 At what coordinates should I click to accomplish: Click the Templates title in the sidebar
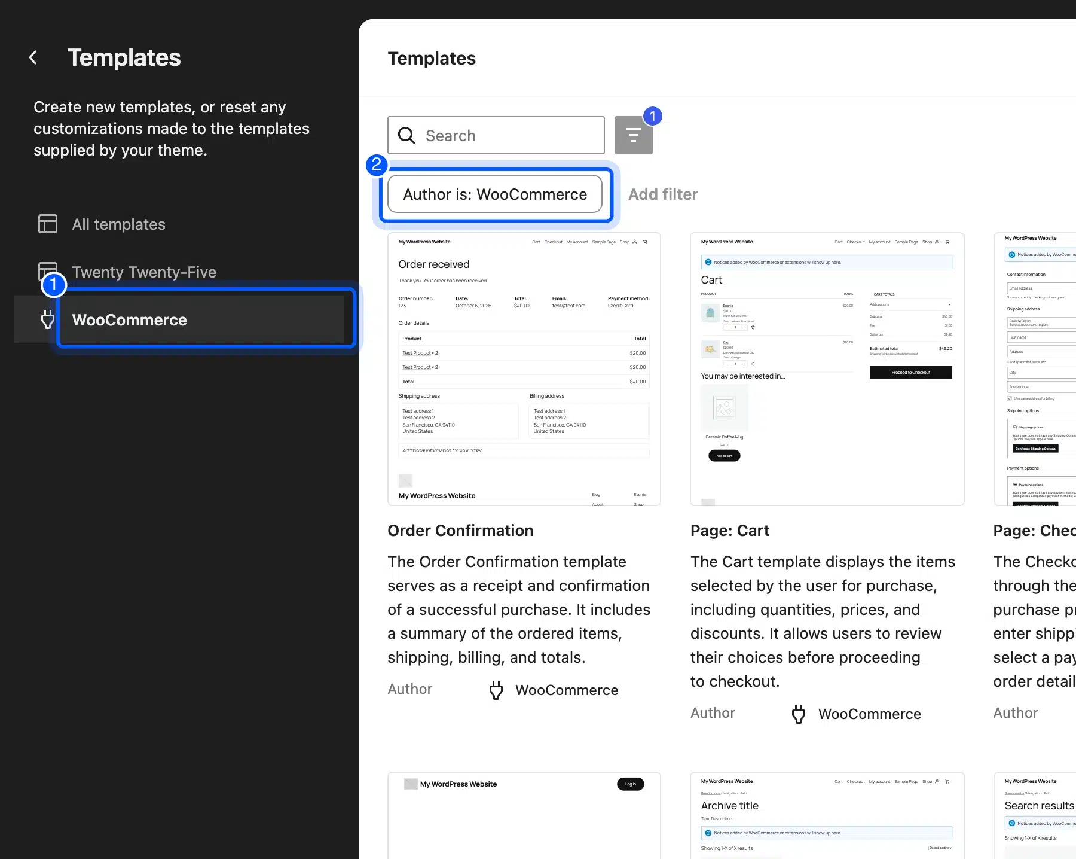click(124, 57)
